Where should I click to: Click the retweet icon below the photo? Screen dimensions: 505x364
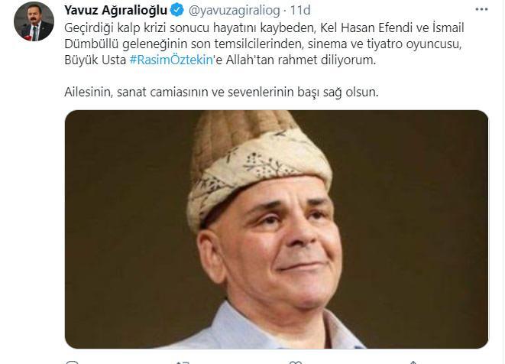[183, 362]
